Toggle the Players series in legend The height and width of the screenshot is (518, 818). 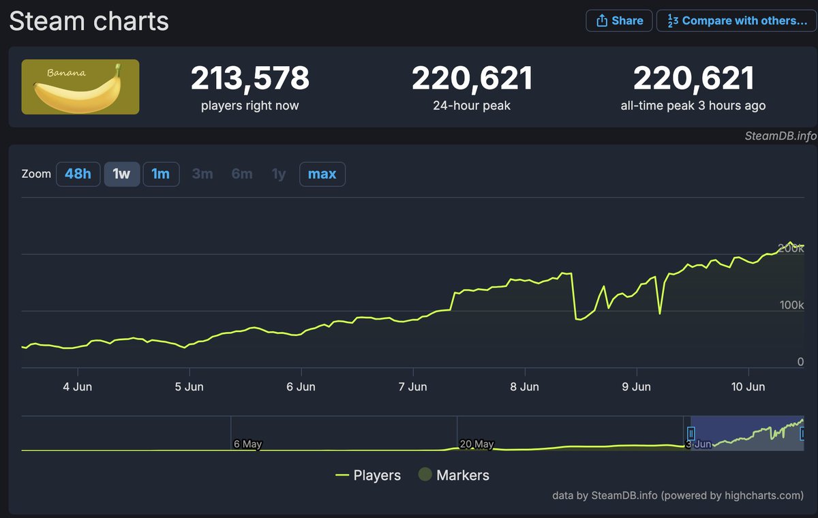point(368,475)
